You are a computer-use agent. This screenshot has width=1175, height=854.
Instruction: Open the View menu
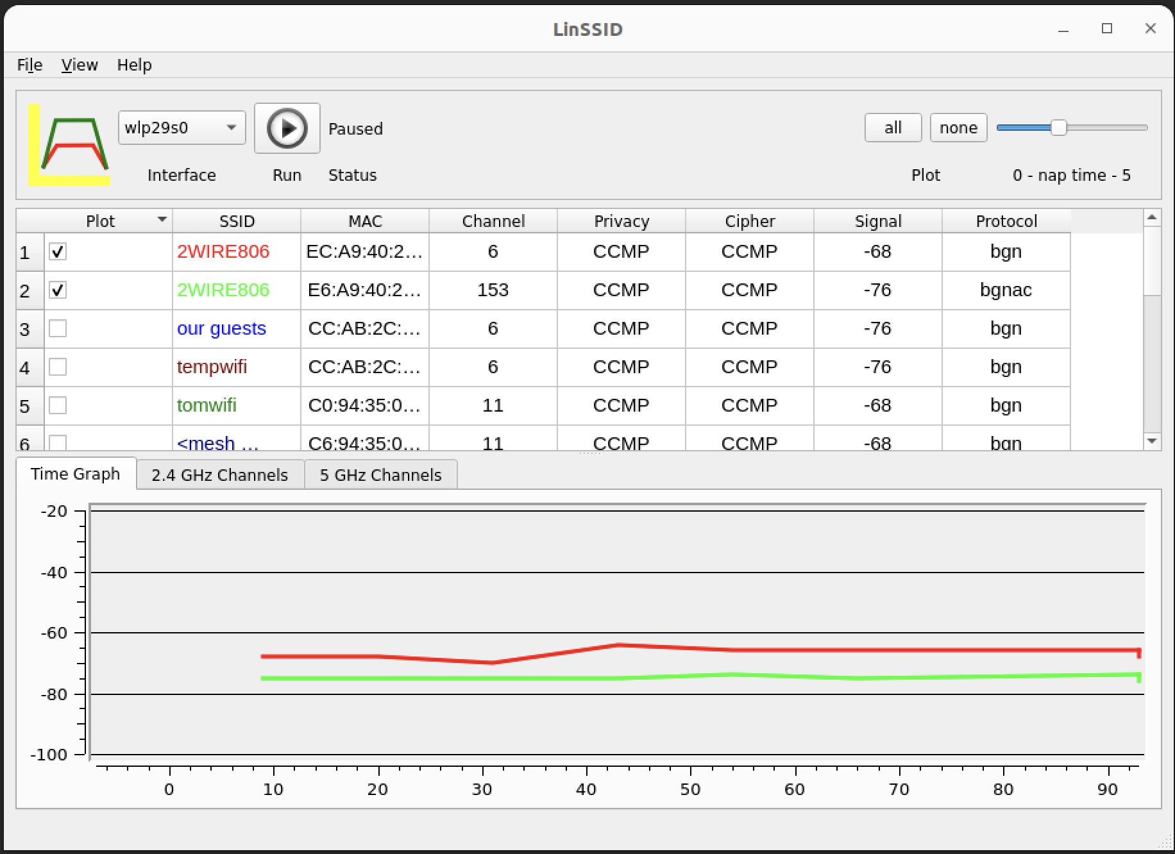pos(80,65)
